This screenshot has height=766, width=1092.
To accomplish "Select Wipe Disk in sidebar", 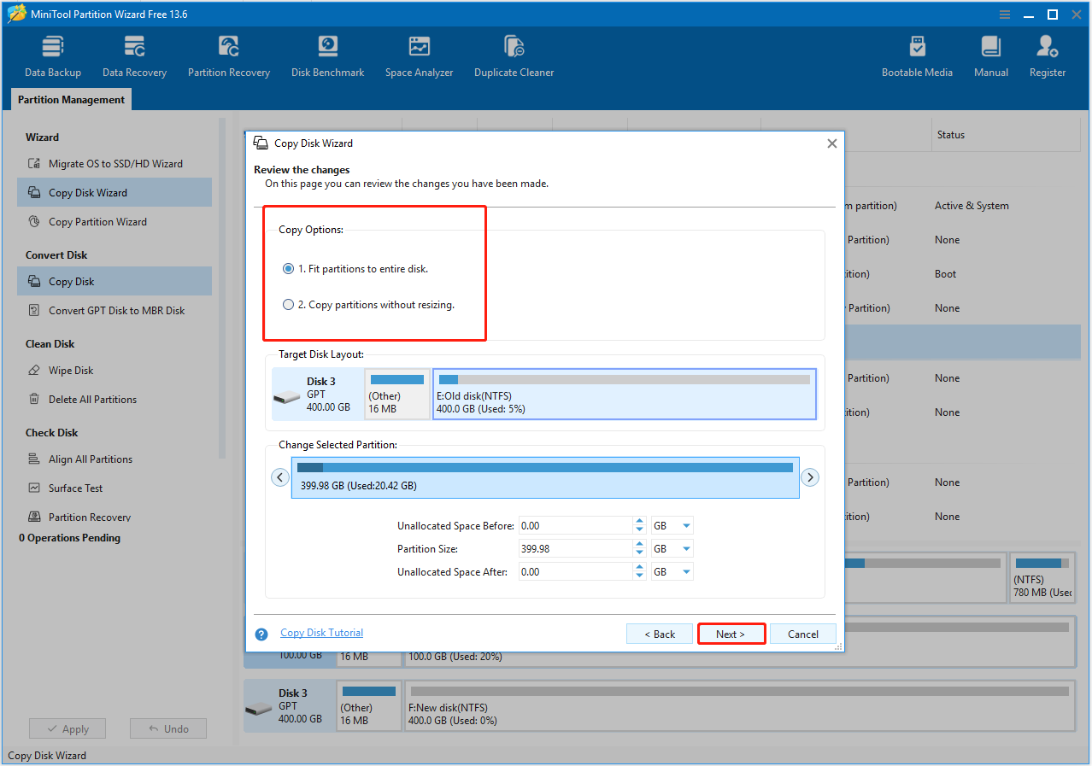I will point(114,371).
